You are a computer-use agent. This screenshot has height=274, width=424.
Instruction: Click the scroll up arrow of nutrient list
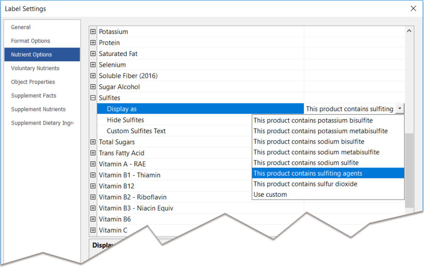tap(409, 31)
